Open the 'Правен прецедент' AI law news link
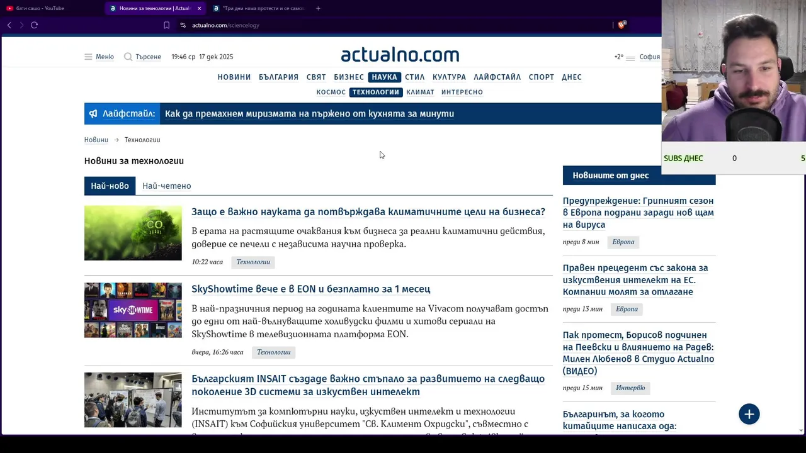 point(635,280)
